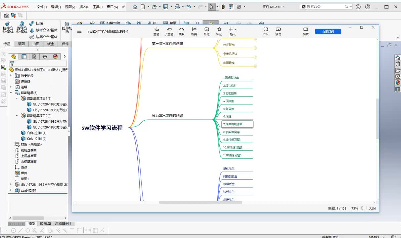
Task: Open the File Properties icon
Action: (x=231, y=7)
